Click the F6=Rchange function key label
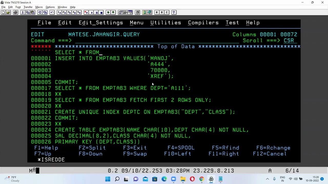This screenshot has width=328, height=184. (x=273, y=148)
